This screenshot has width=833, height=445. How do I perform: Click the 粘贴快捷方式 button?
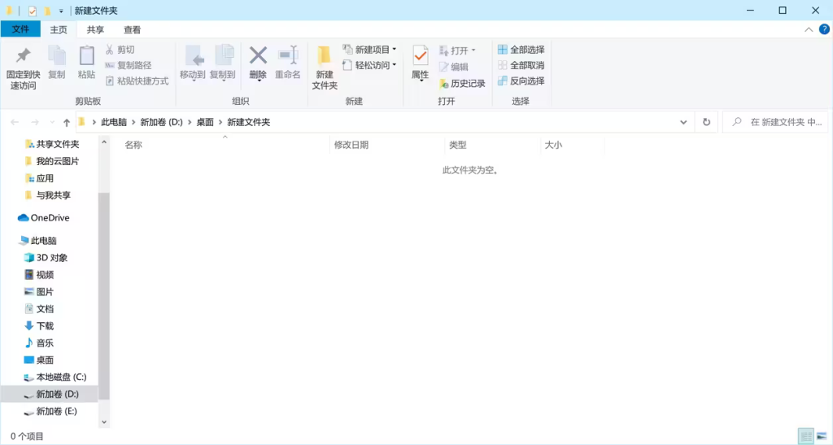pos(137,81)
